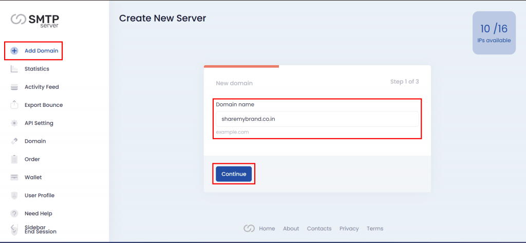
Task: Open the Need Help question icon
Action: pos(14,214)
